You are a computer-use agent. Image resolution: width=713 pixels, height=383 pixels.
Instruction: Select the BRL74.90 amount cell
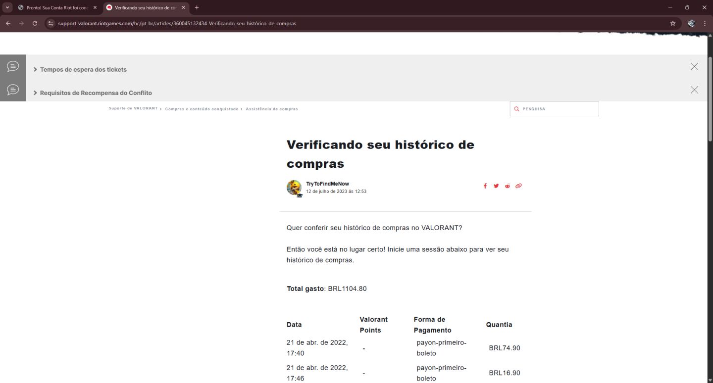pyautogui.click(x=505, y=348)
